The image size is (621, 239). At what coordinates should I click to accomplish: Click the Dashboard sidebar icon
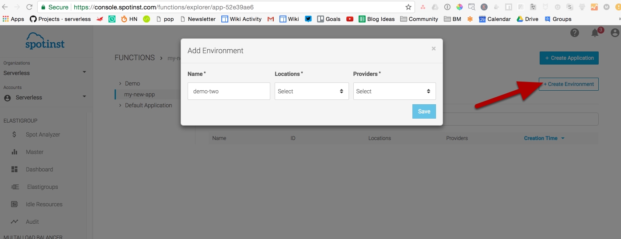pos(14,169)
